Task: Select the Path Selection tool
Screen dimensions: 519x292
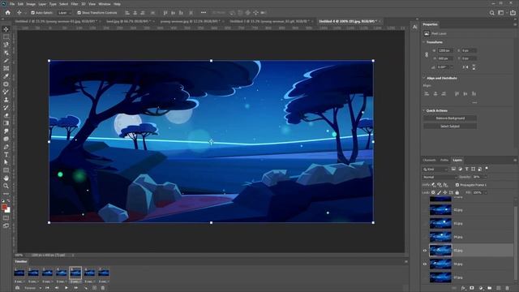Action: pos(6,162)
